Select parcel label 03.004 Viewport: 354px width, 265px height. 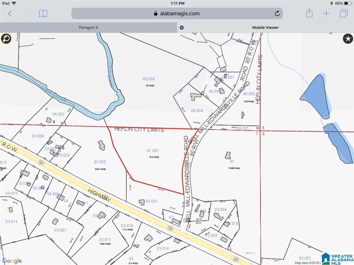pos(220,210)
